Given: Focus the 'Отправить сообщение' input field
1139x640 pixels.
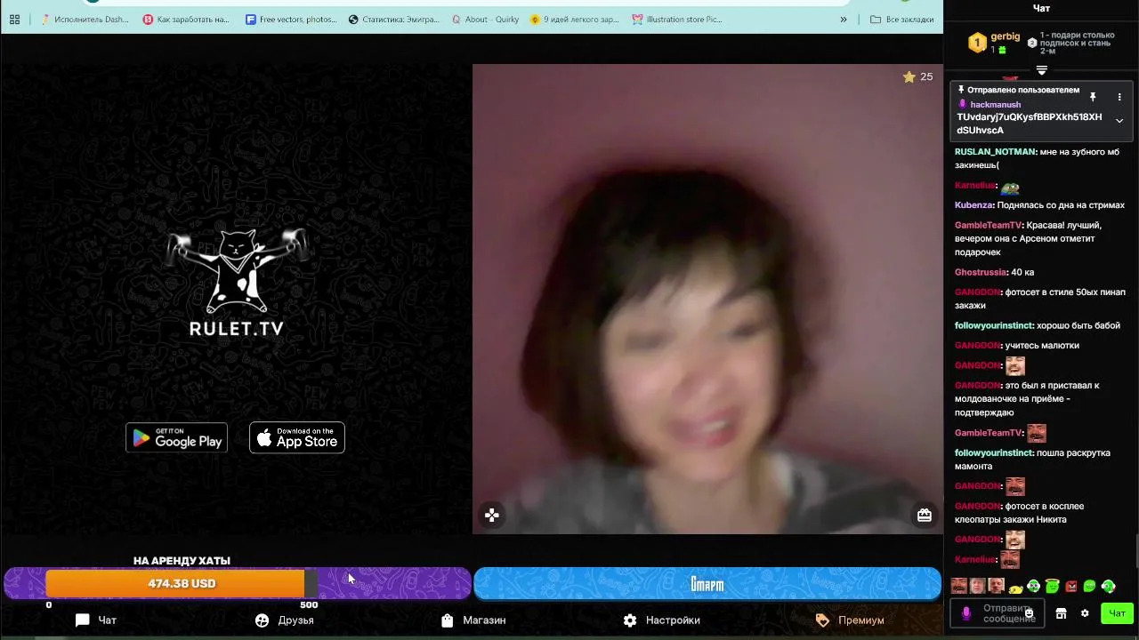Looking at the screenshot, I should (998, 613).
